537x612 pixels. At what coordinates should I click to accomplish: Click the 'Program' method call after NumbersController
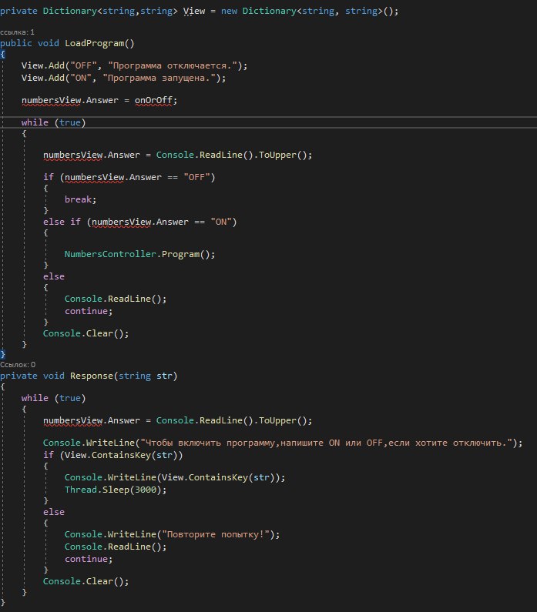point(180,254)
